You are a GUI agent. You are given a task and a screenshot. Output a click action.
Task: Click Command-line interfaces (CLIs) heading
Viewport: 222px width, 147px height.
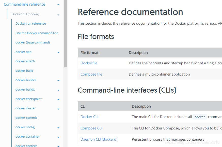(127, 90)
